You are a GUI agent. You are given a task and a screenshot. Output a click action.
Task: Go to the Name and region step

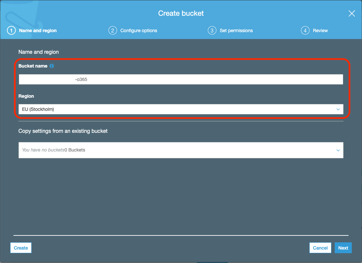click(x=32, y=30)
